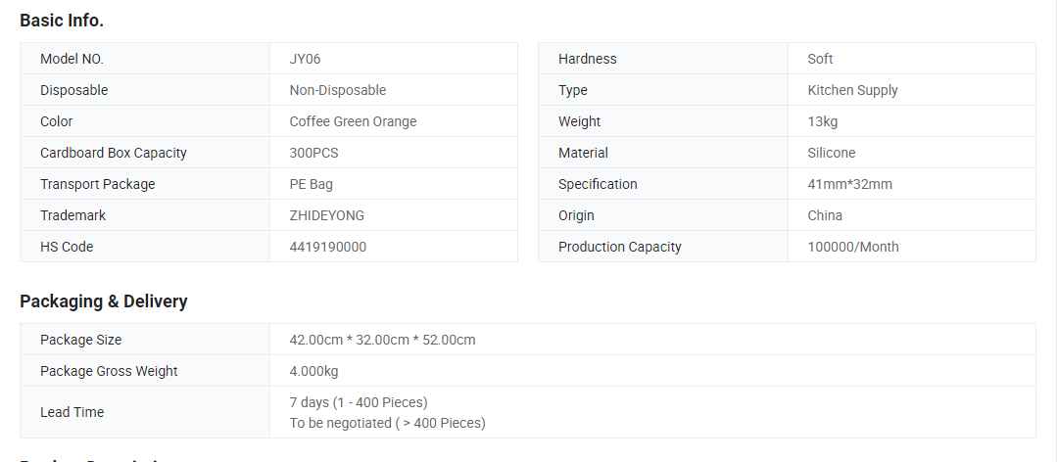Image resolution: width=1058 pixels, height=462 pixels.
Task: Click the Kitchen Supply type value
Action: (852, 90)
